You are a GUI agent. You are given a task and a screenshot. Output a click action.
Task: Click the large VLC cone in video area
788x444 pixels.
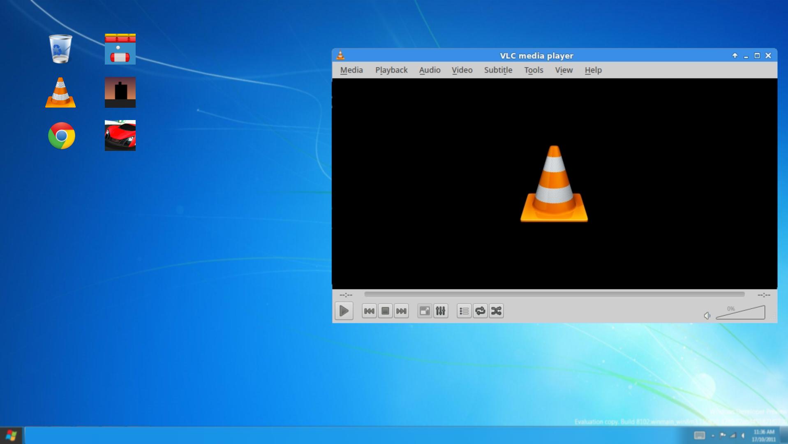pos(554,184)
